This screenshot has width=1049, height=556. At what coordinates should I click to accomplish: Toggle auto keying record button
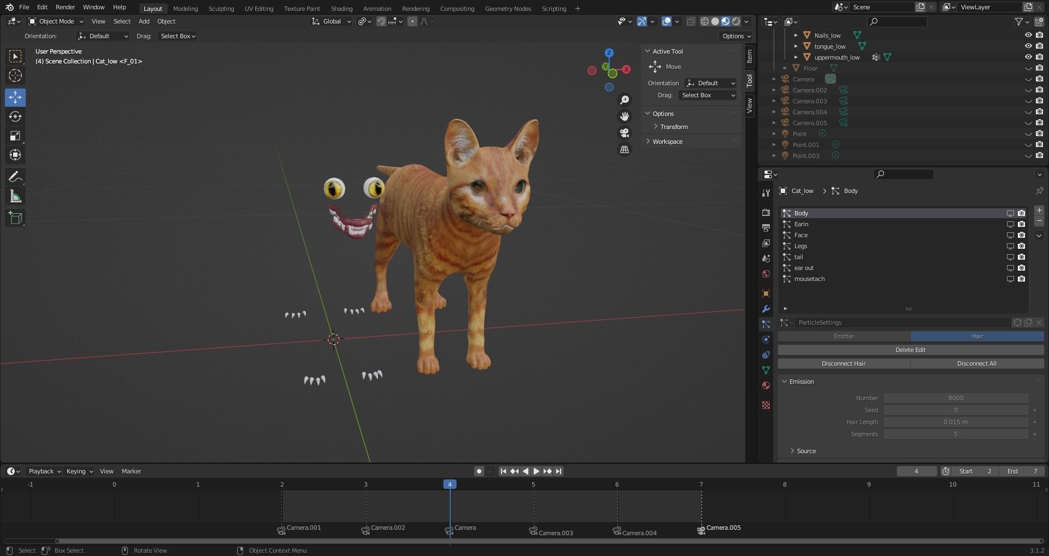(479, 471)
